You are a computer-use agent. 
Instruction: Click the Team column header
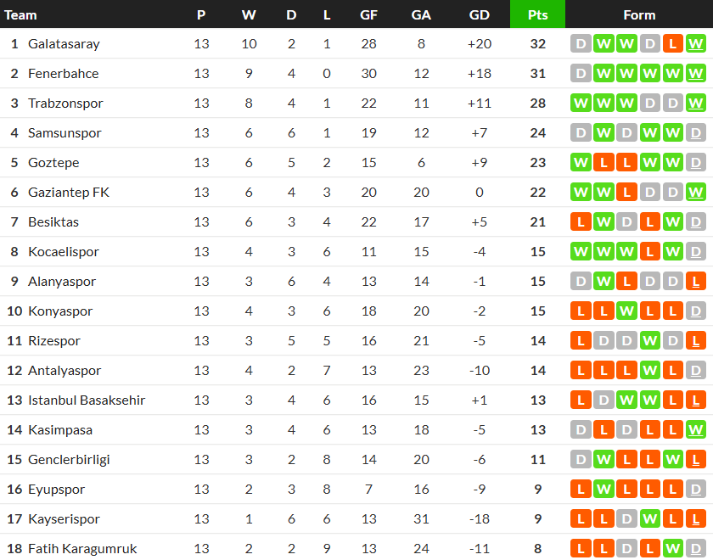[21, 14]
